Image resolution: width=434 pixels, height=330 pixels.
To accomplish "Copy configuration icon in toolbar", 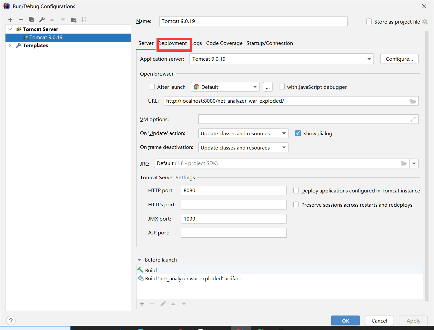I will [x=31, y=20].
